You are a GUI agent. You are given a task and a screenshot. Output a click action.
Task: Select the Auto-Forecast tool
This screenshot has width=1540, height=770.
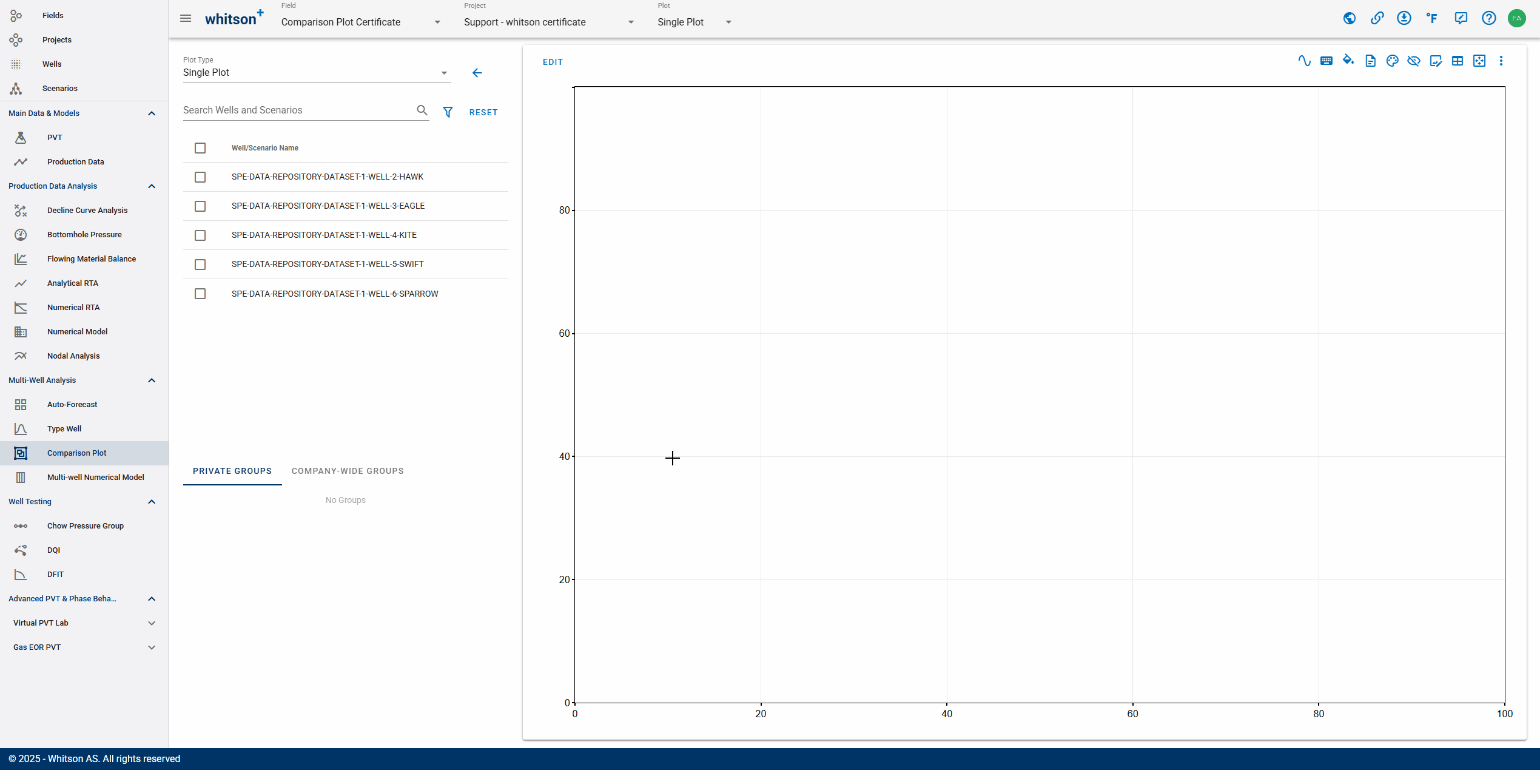point(73,404)
